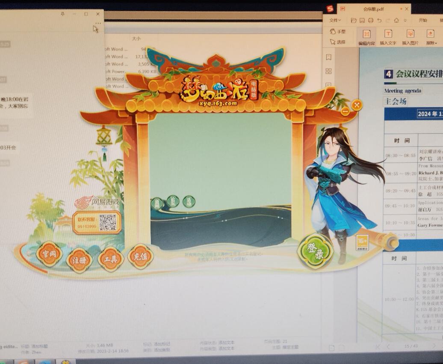Click the Meeting agenda subtitle in the PDF
The image size is (443, 364).
click(403, 91)
